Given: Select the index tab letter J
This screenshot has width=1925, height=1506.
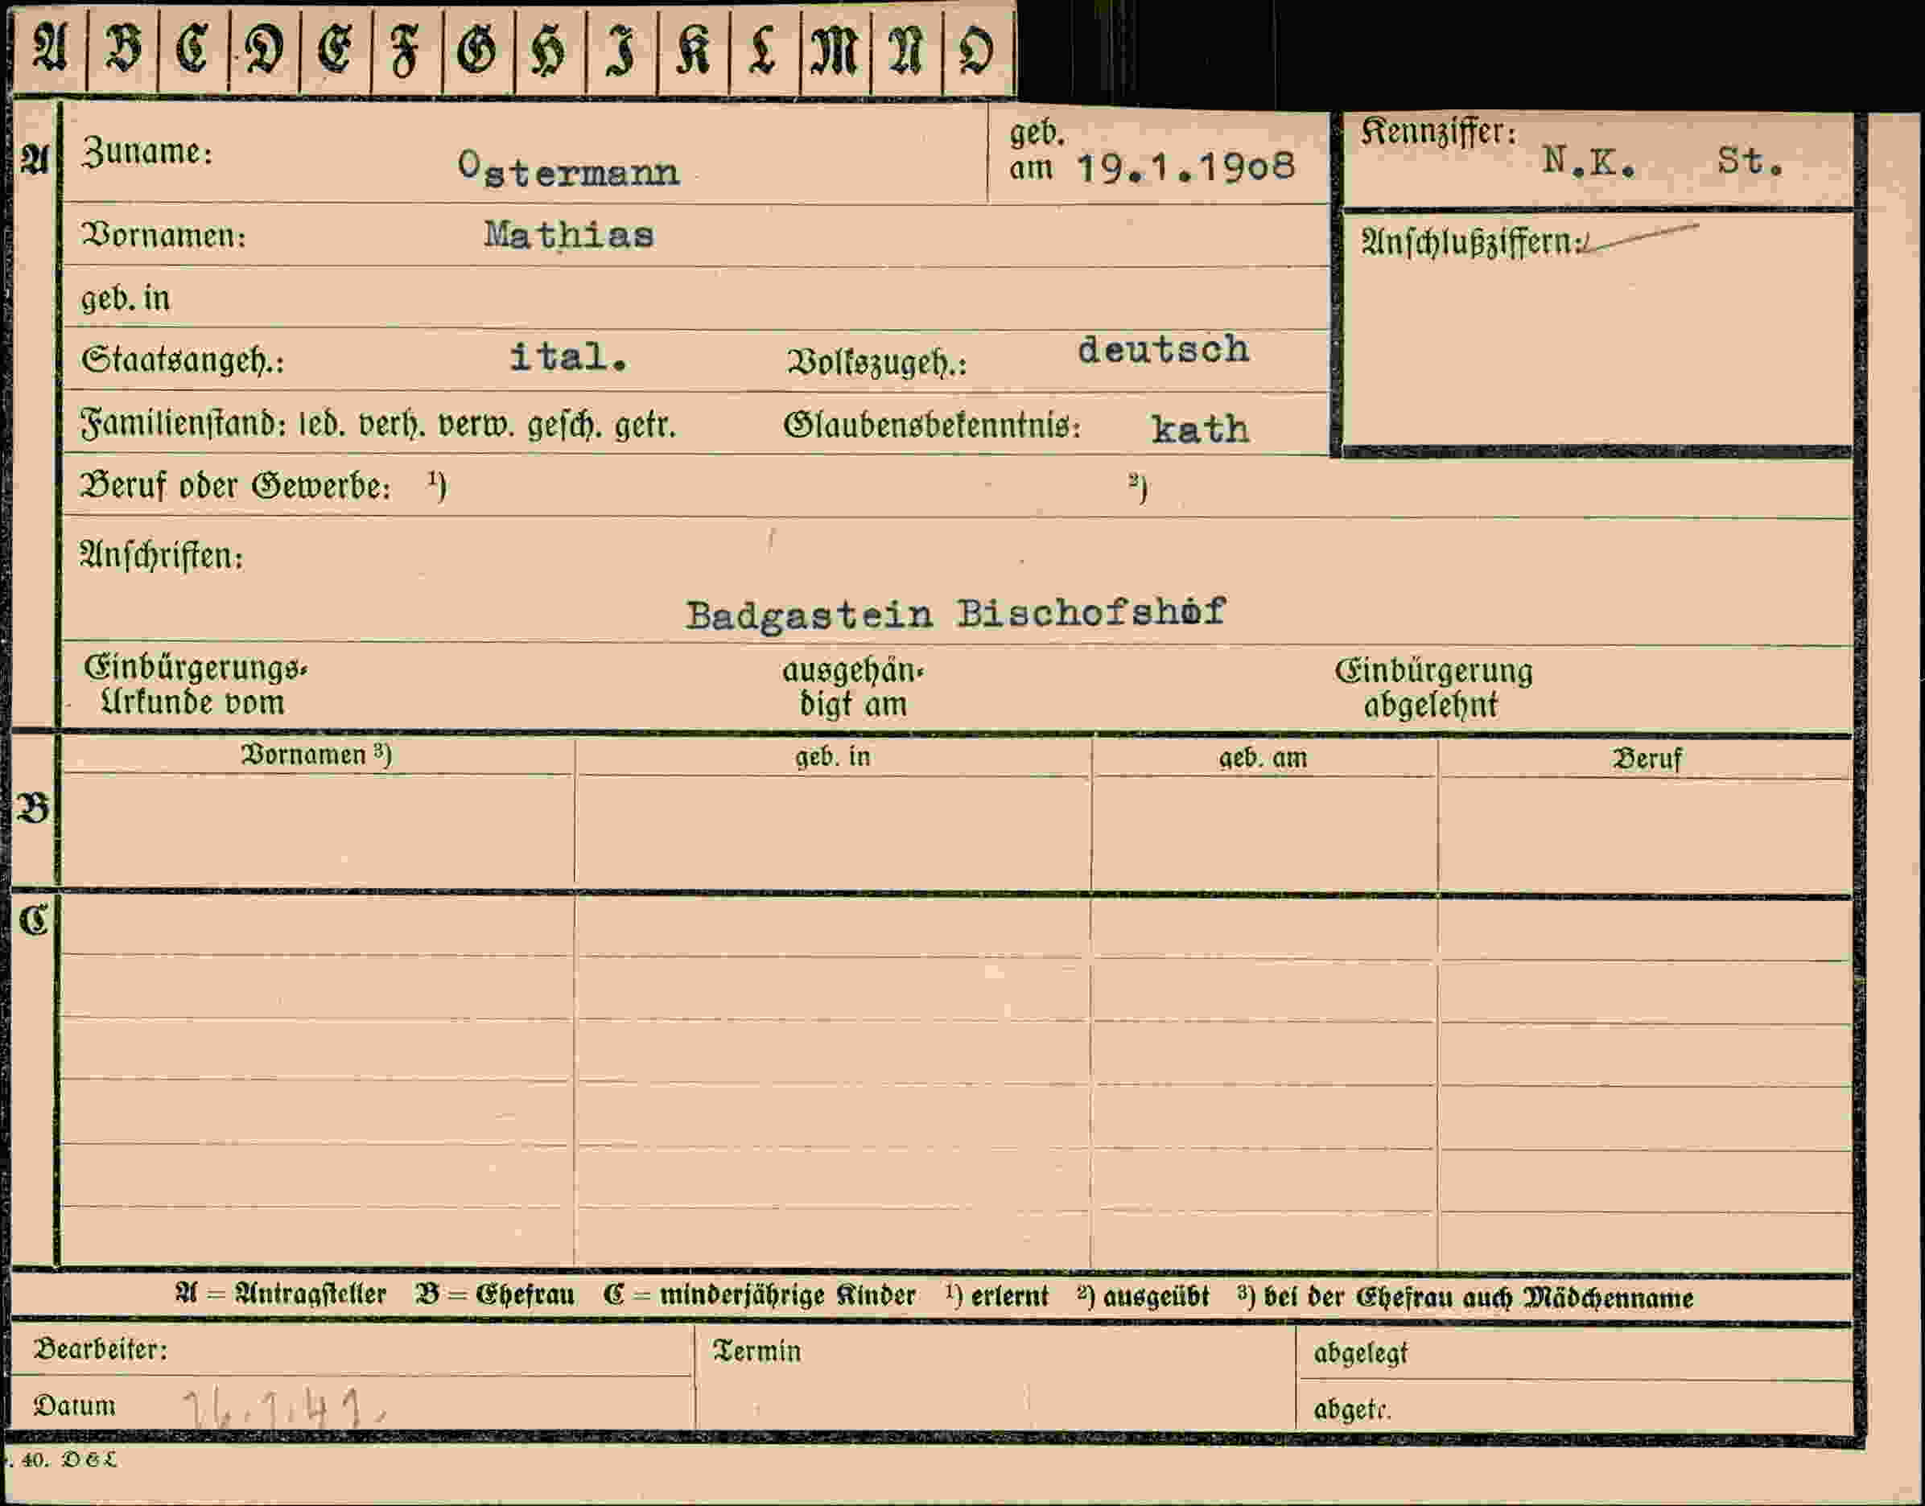Looking at the screenshot, I should [x=620, y=50].
